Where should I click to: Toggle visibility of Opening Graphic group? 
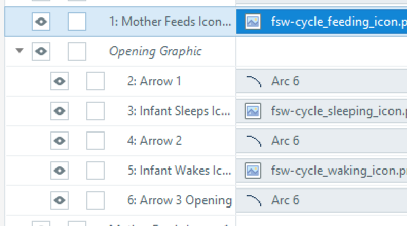pos(41,51)
